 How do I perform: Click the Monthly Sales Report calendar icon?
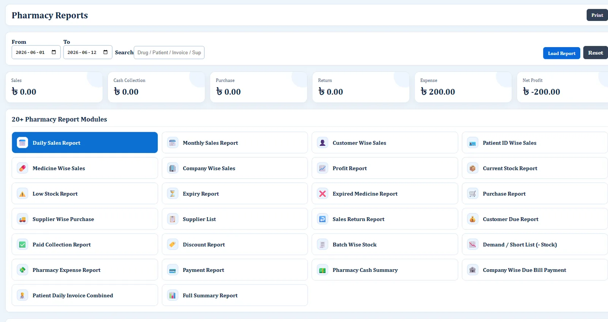point(173,143)
